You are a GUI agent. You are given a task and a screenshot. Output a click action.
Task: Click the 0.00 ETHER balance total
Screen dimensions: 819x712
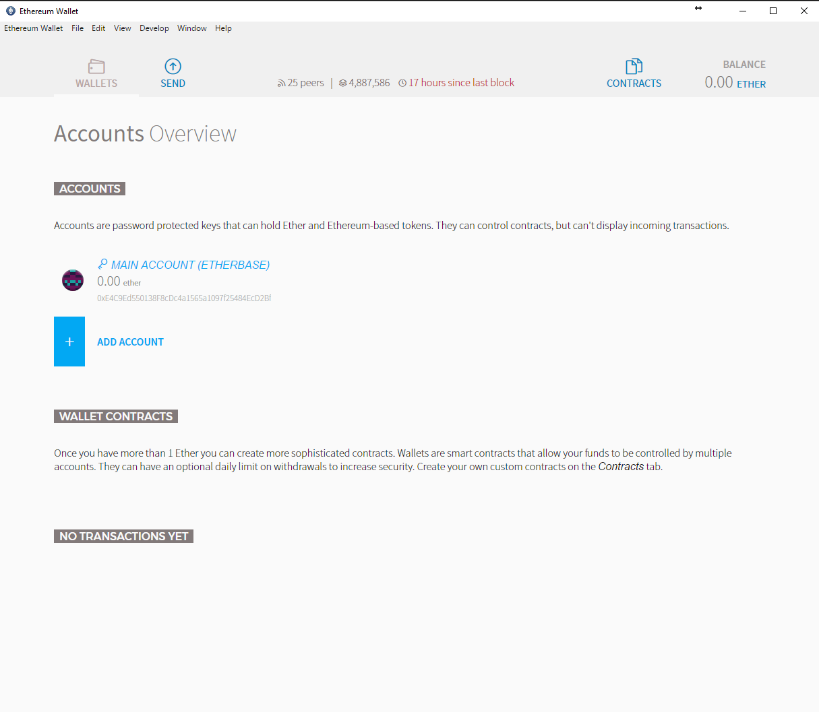click(x=735, y=82)
